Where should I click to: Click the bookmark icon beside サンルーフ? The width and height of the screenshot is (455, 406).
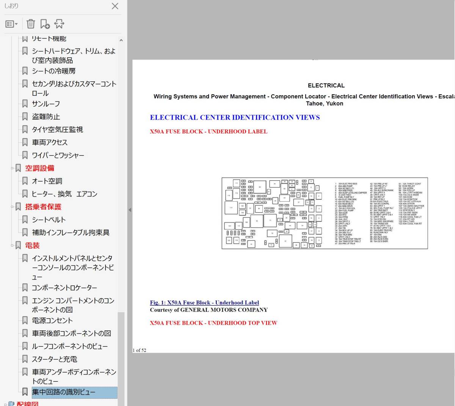click(x=25, y=104)
